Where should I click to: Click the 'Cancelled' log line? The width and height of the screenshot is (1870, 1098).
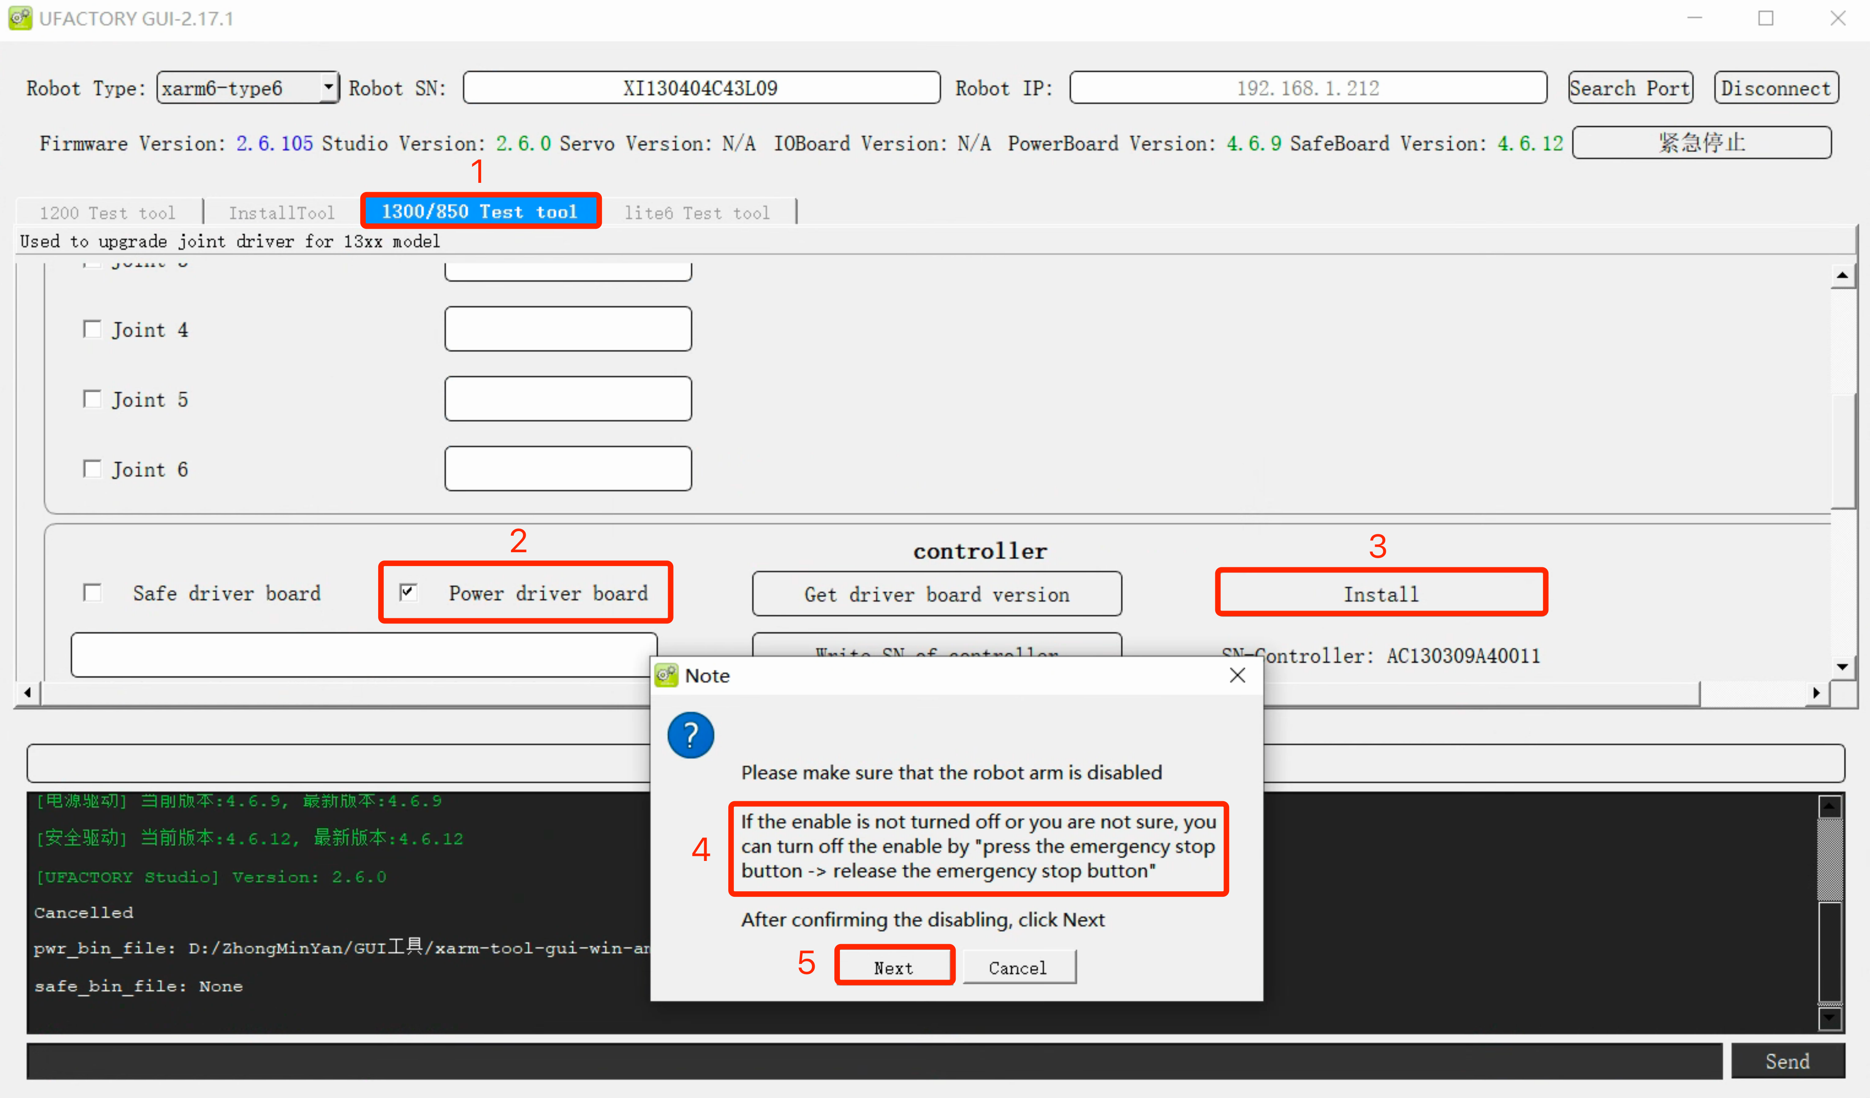(84, 912)
